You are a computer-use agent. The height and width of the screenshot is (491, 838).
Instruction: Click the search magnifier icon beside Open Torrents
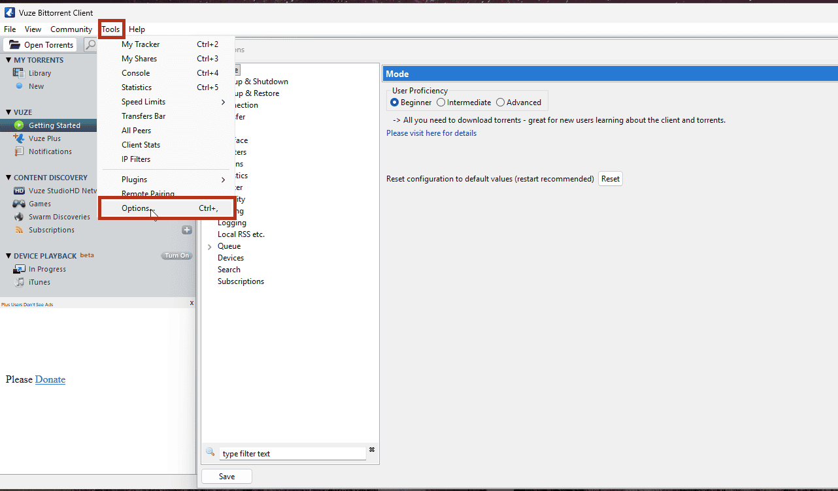[91, 44]
